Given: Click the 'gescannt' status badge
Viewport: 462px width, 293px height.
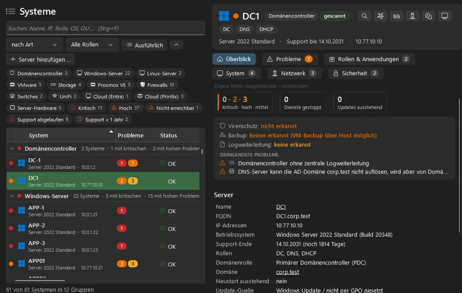Looking at the screenshot, I should point(335,16).
